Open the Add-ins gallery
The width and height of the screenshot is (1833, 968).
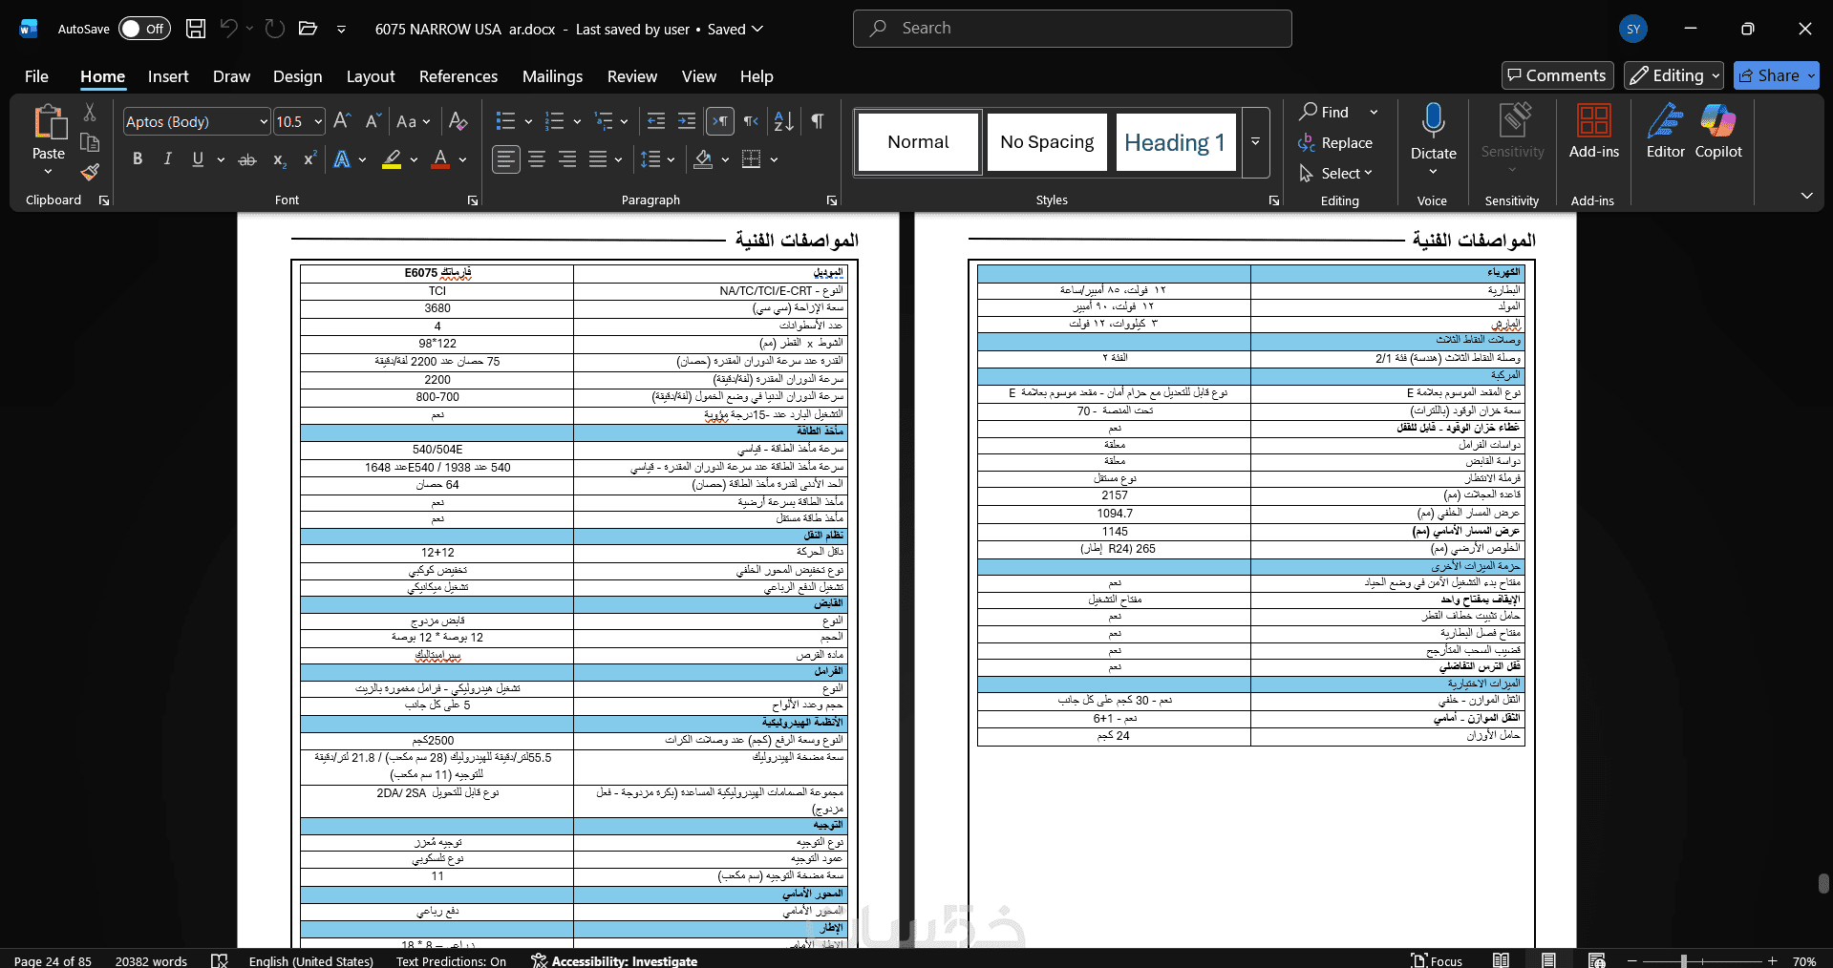tap(1594, 131)
